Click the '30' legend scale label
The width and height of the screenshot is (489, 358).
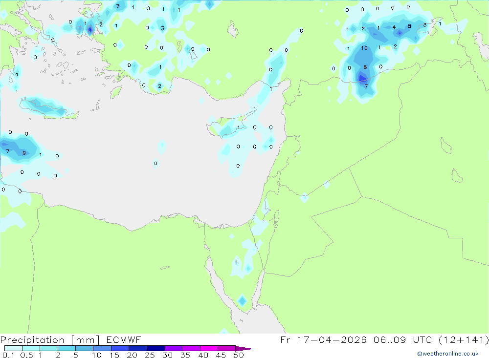(168, 355)
